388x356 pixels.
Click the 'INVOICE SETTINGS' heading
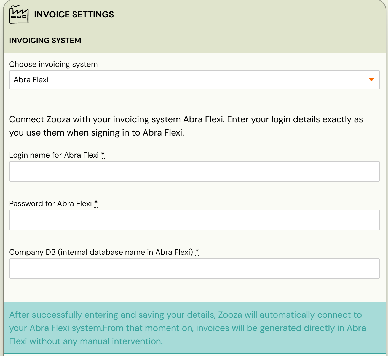pos(74,14)
